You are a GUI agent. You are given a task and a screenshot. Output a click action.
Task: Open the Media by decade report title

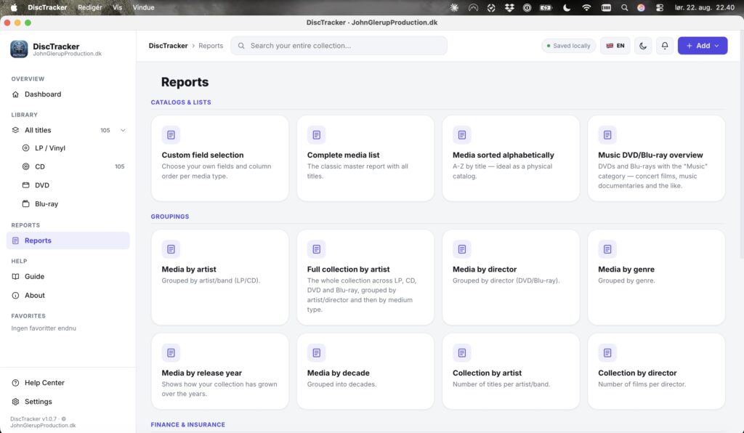tap(339, 373)
